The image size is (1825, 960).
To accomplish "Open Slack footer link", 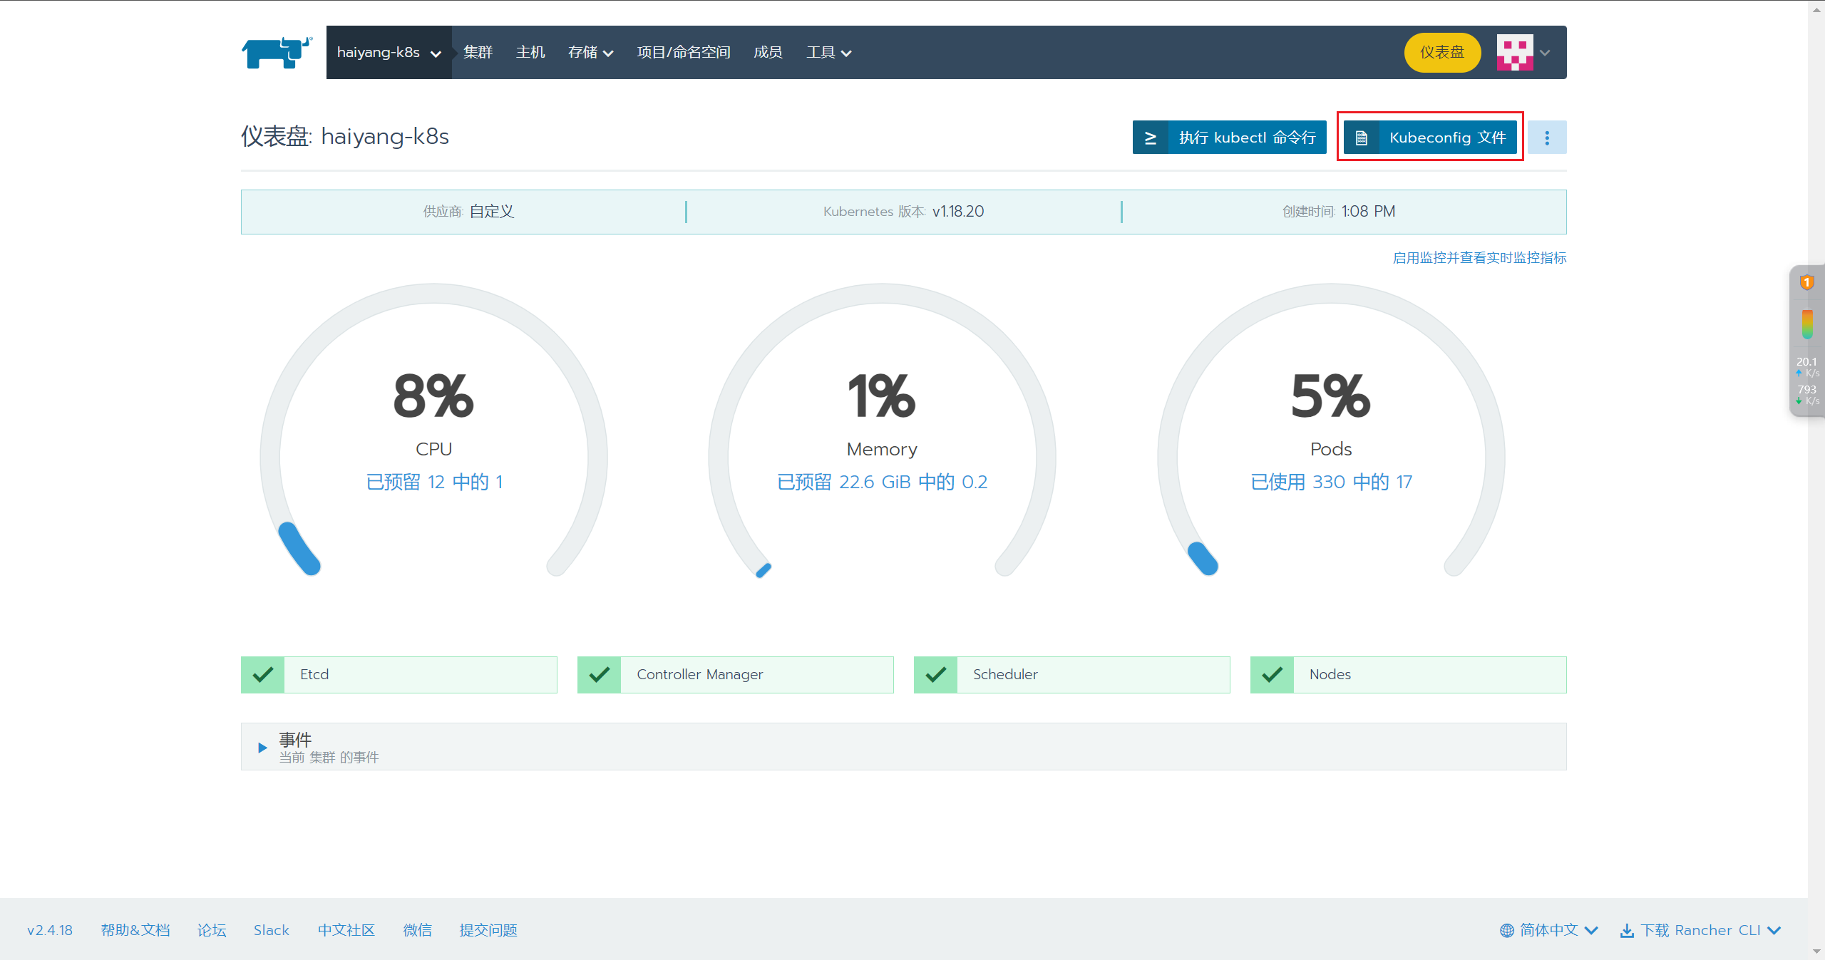I will pyautogui.click(x=272, y=930).
